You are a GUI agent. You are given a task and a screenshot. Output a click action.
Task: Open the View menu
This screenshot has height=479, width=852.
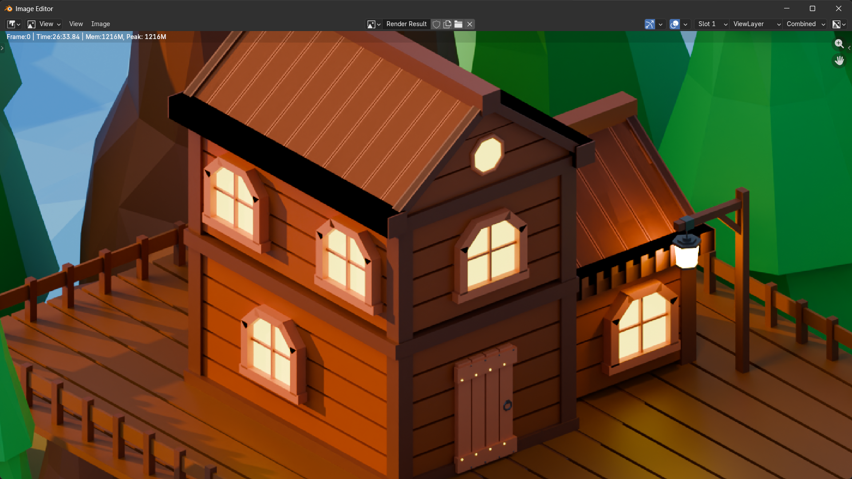pyautogui.click(x=76, y=24)
